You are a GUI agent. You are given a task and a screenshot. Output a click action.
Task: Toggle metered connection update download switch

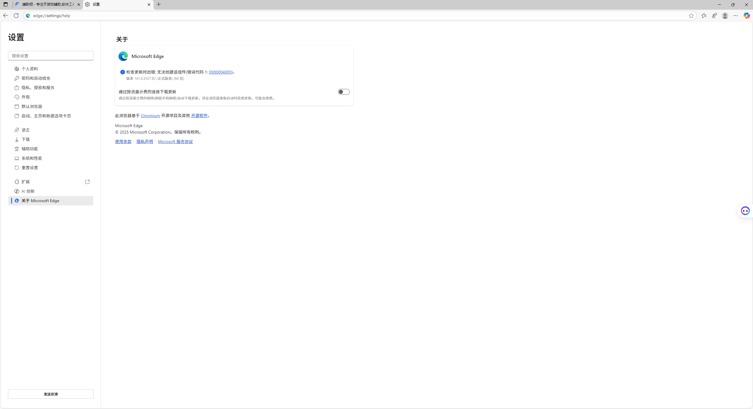click(344, 92)
